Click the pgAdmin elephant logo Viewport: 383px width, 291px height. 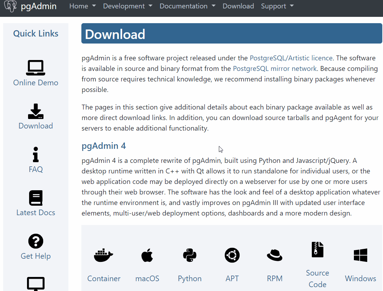coord(11,6)
